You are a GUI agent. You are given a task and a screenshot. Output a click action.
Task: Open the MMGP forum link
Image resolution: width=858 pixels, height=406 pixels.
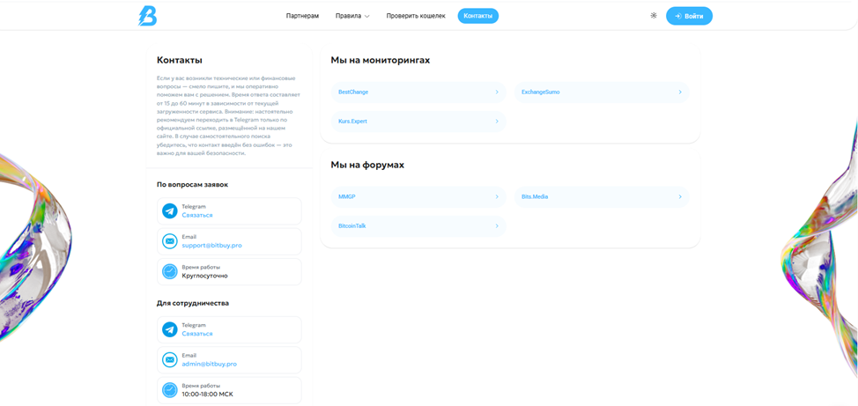coord(418,196)
